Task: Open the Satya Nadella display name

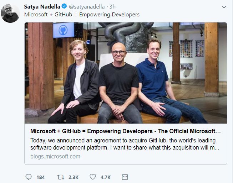Action: 42,7
